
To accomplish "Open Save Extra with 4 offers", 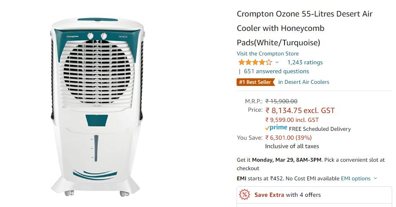I will tap(287, 195).
